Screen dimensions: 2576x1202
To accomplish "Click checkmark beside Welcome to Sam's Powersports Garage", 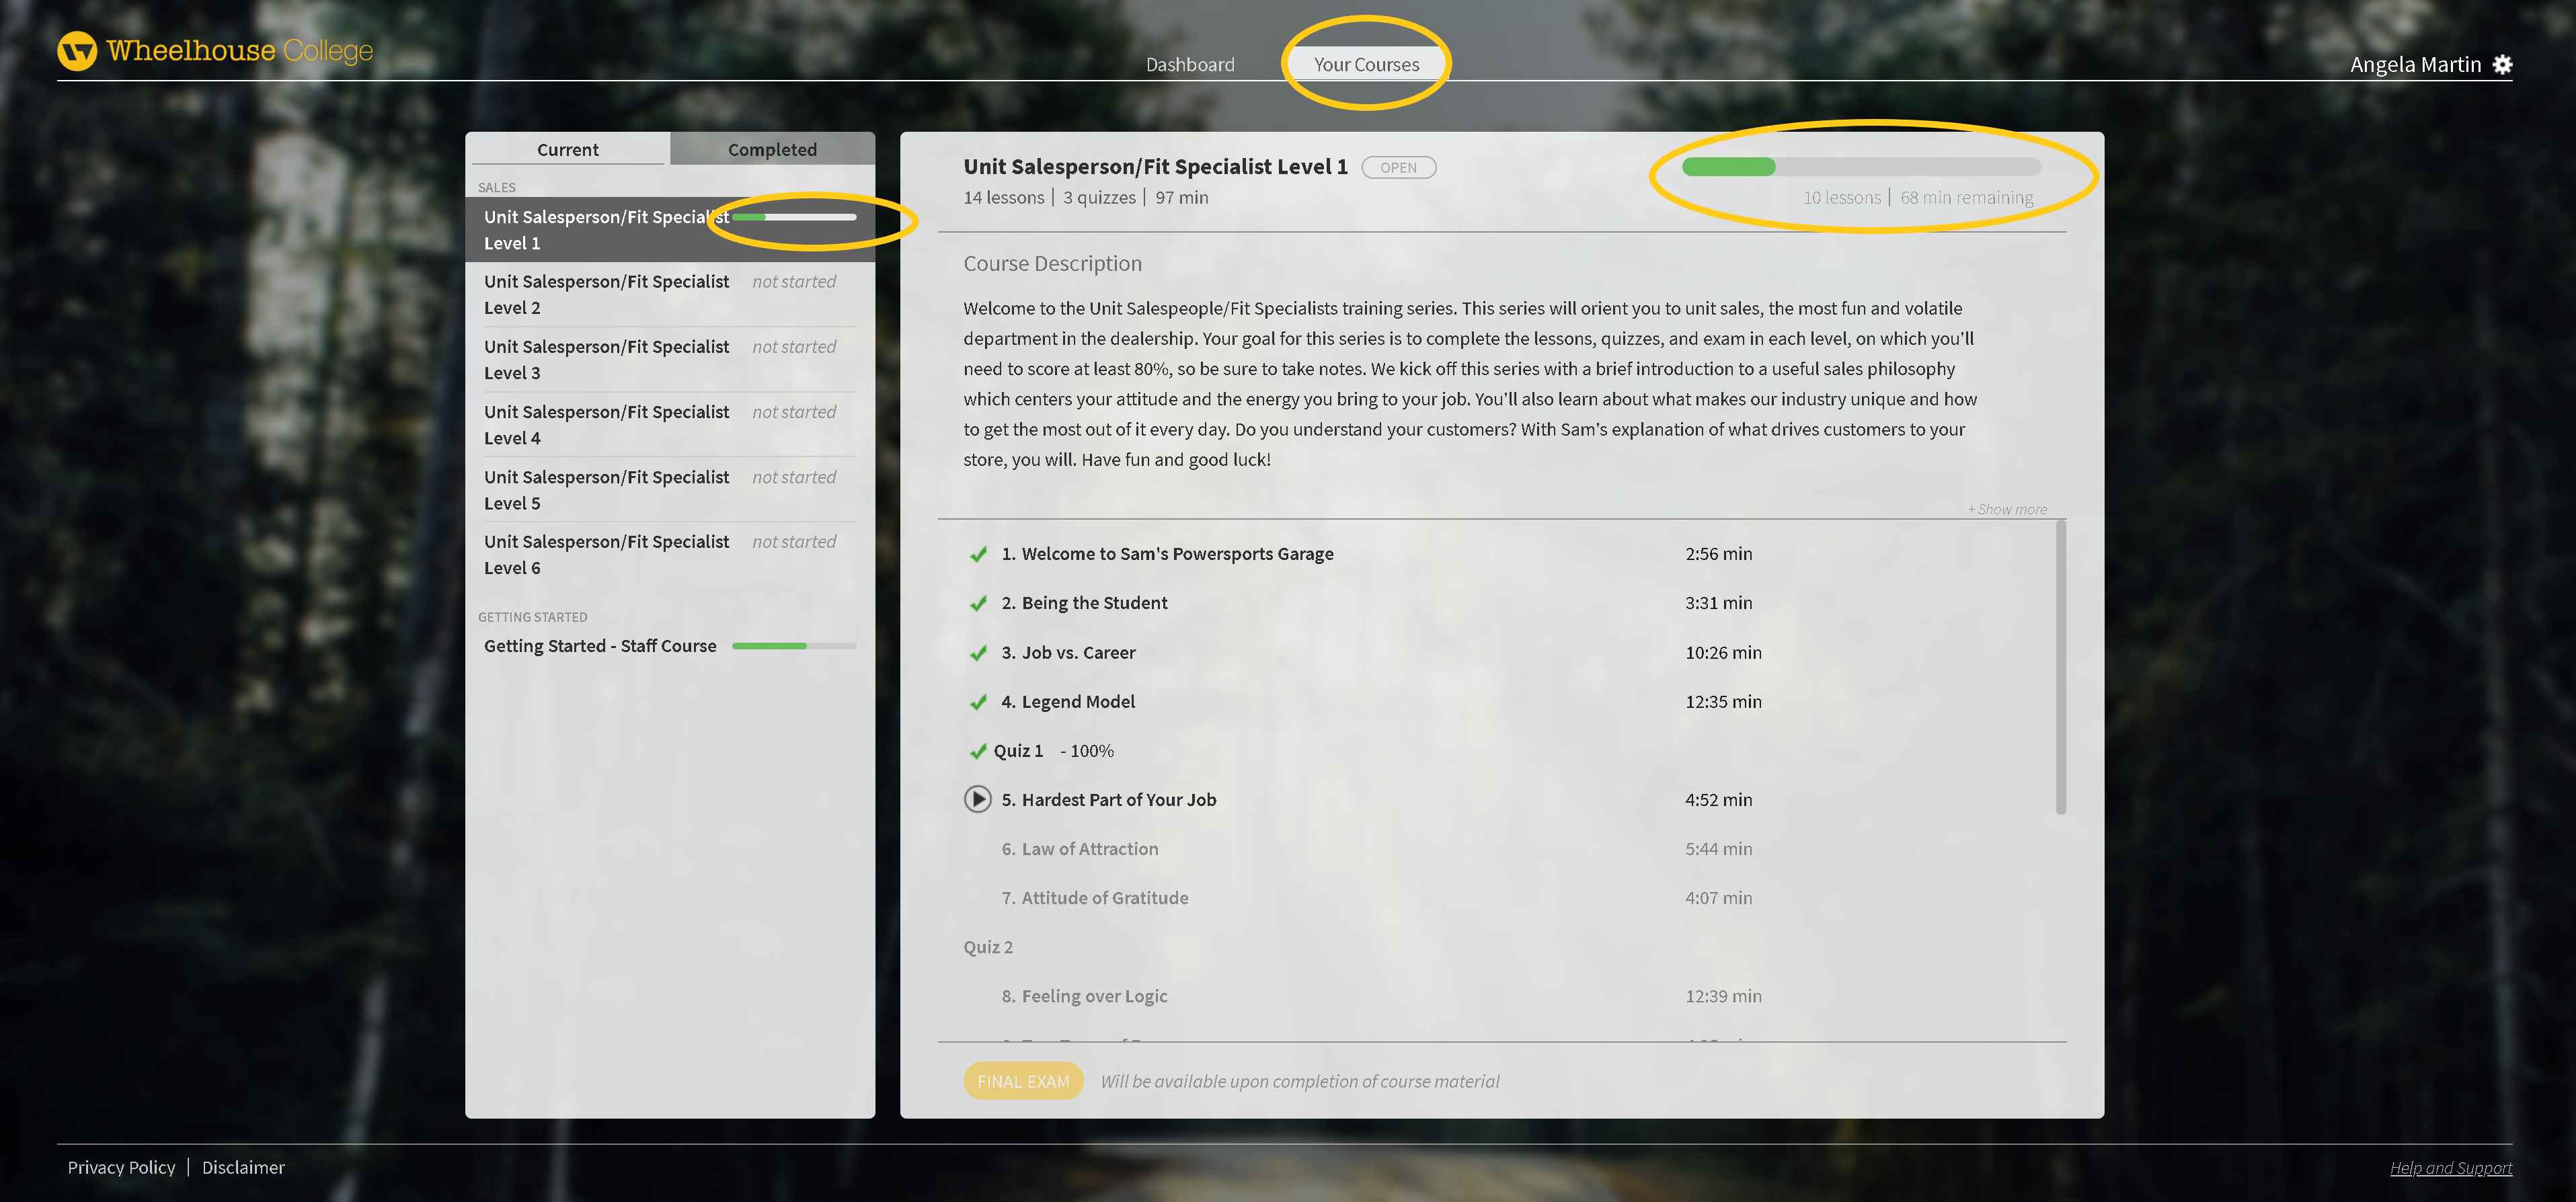I will [978, 554].
